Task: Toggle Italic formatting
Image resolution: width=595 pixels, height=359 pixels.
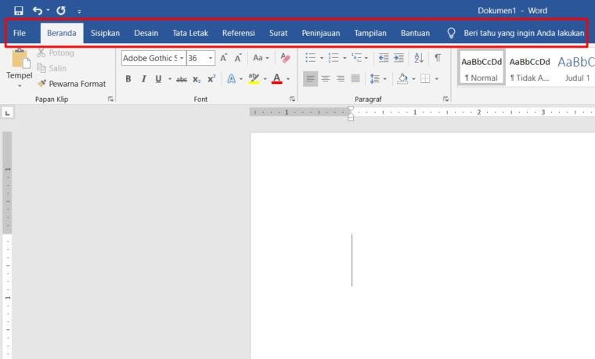Action: click(143, 78)
